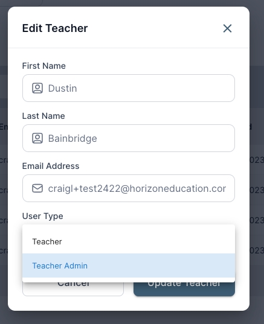Image resolution: width=264 pixels, height=324 pixels.
Task: Focus the Last Name field containing Bainbridge
Action: coord(129,138)
